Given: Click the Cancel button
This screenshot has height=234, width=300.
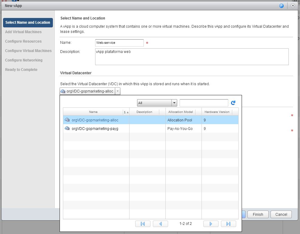Looking at the screenshot, I should (281, 215).
